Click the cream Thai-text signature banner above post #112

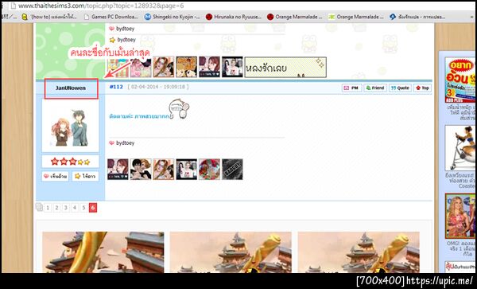point(285,67)
